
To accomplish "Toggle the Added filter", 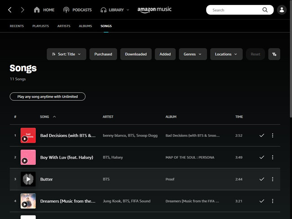I will (165, 54).
